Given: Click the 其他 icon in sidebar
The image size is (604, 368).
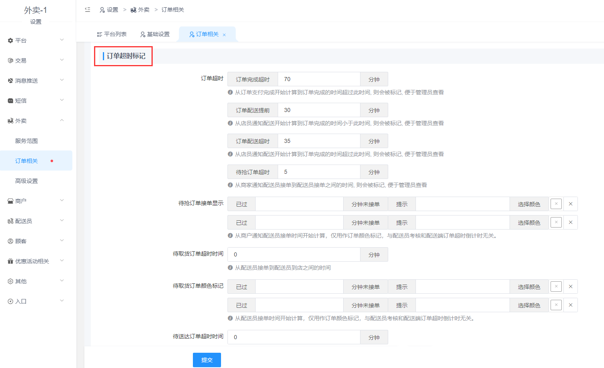Looking at the screenshot, I should [10, 281].
